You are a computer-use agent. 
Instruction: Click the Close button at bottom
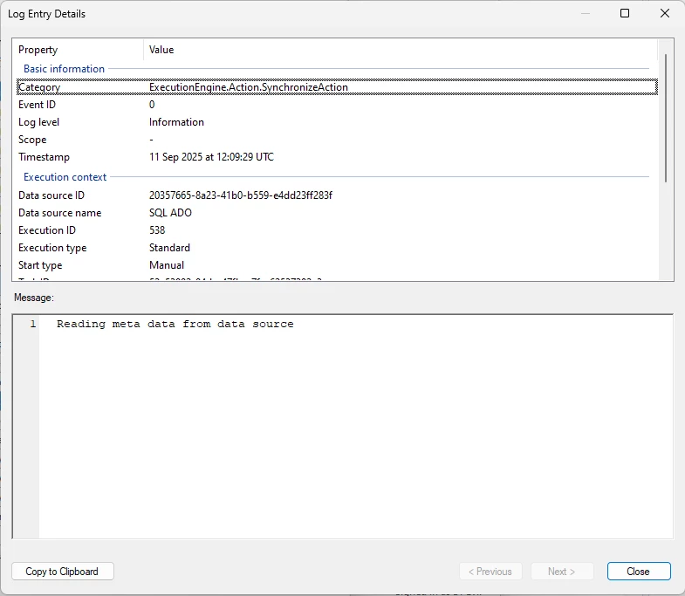pos(638,571)
